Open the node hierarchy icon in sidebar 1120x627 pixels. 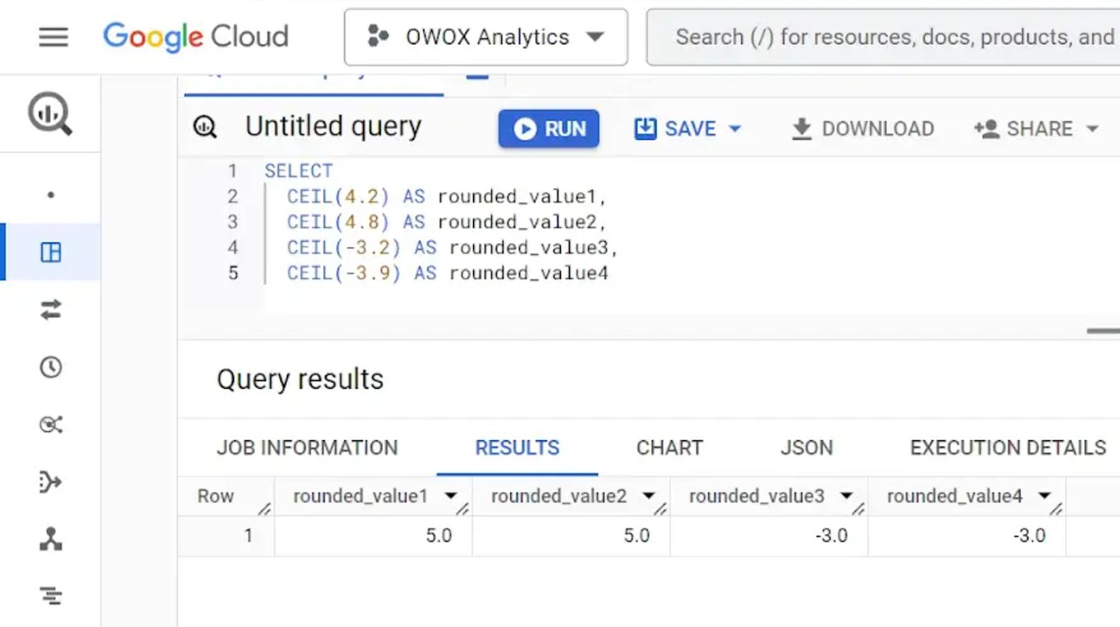click(x=51, y=538)
